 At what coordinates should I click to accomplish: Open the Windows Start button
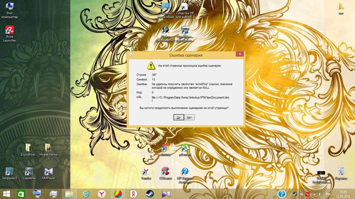(6, 194)
